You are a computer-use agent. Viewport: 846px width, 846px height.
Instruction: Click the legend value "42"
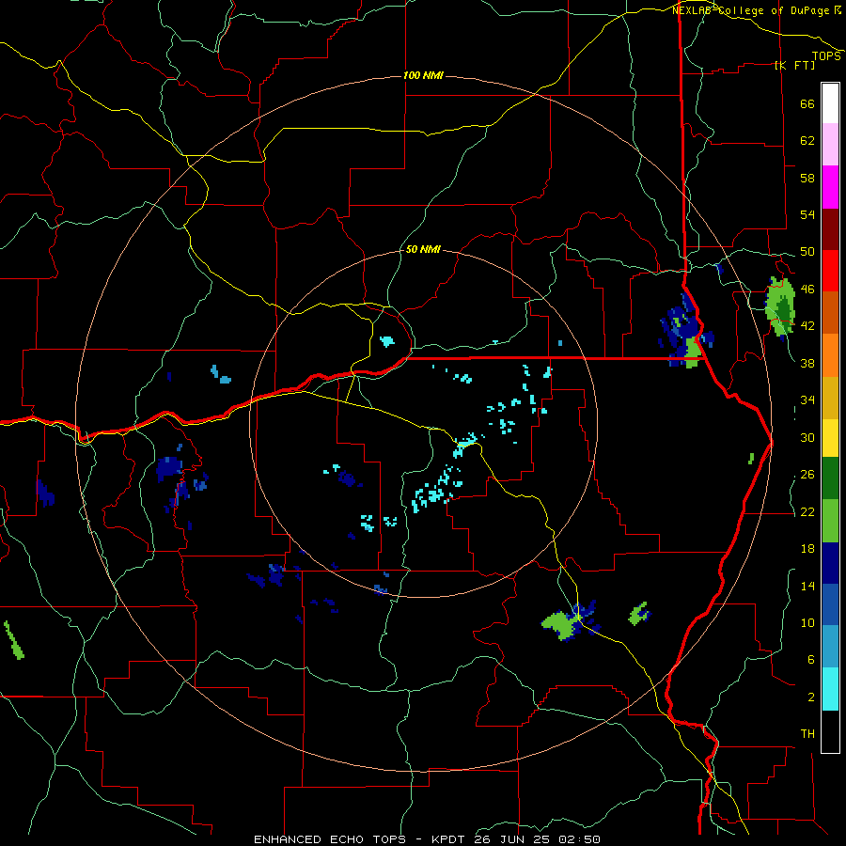[x=807, y=326]
